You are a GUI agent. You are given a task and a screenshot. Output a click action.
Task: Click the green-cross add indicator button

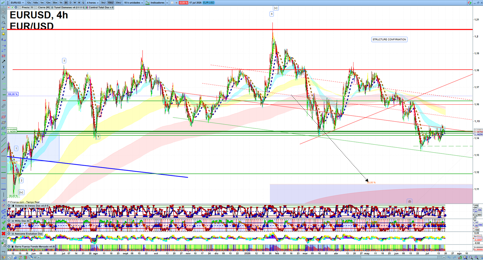12,7
